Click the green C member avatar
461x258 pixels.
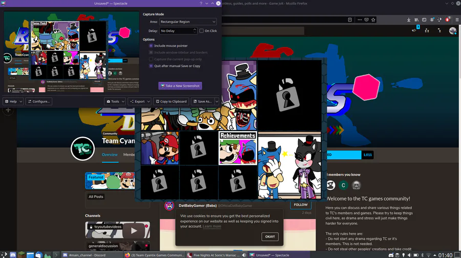343,185
